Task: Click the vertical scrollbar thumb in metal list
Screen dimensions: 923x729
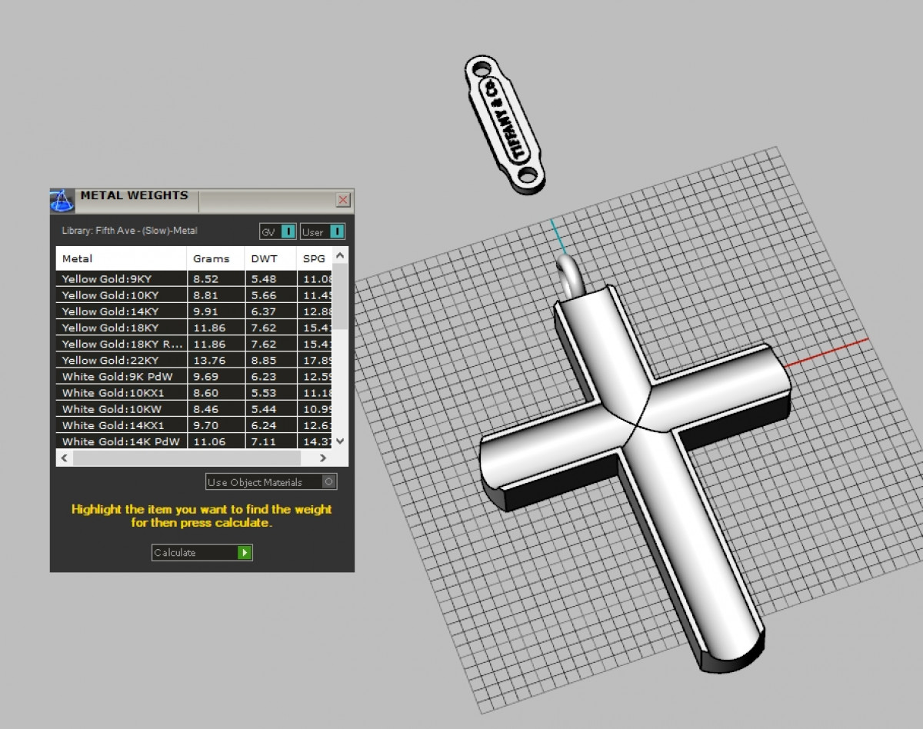Action: pyautogui.click(x=341, y=296)
